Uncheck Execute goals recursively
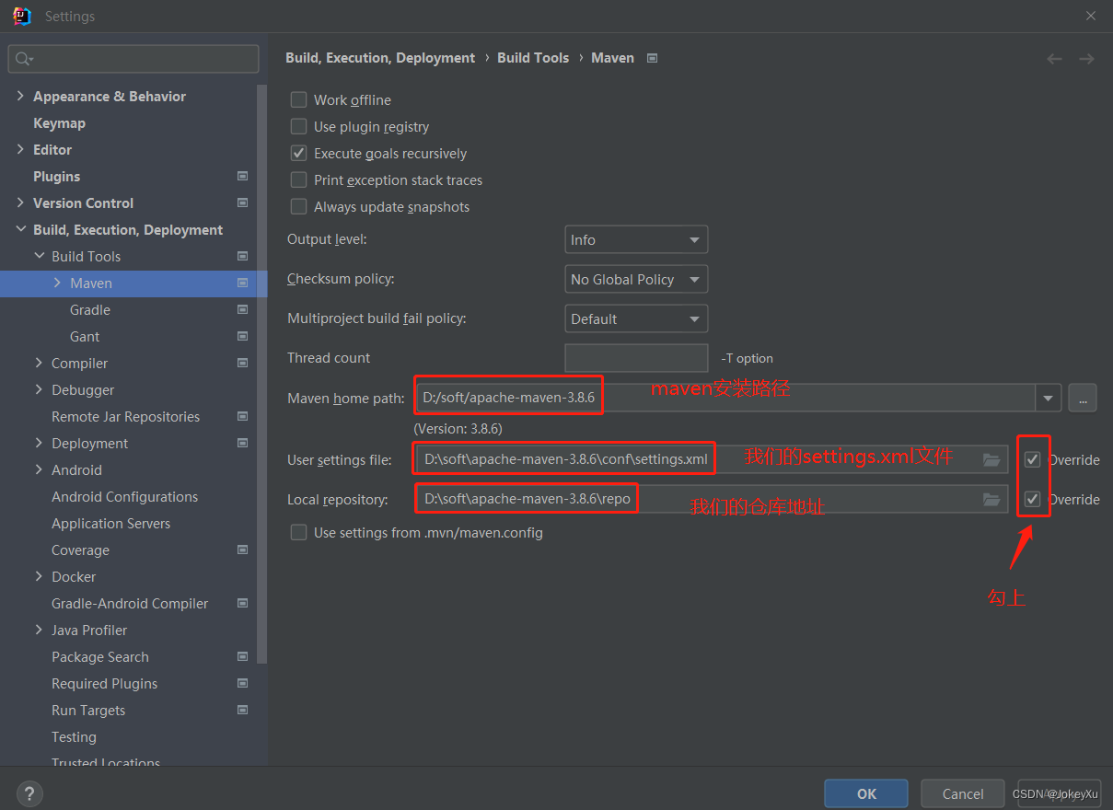 [x=298, y=153]
